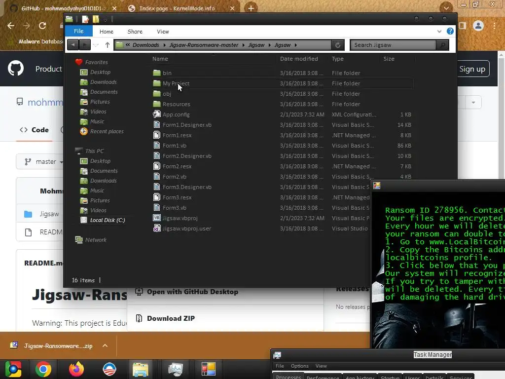Sort files by Date modified column
The image size is (505, 379).
pyautogui.click(x=299, y=59)
